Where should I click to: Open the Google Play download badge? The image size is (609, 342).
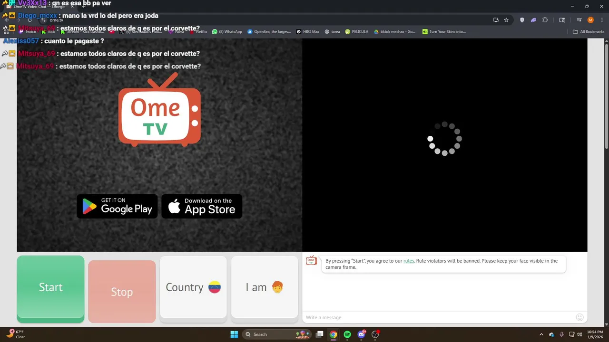117,206
